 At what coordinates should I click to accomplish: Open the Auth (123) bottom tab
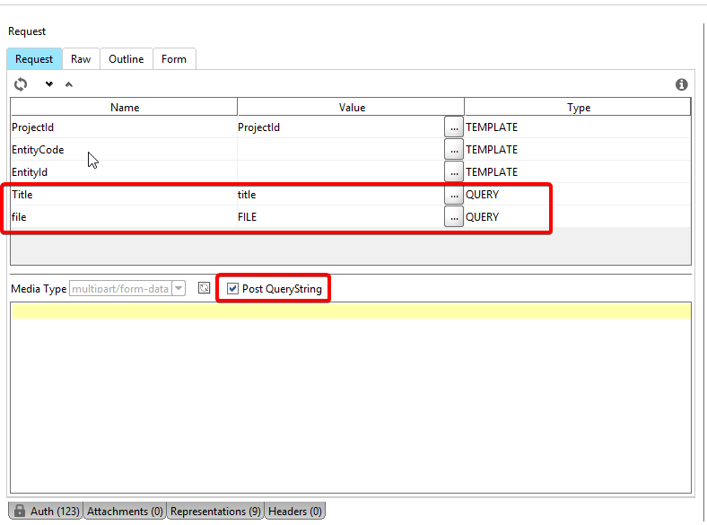click(x=46, y=512)
